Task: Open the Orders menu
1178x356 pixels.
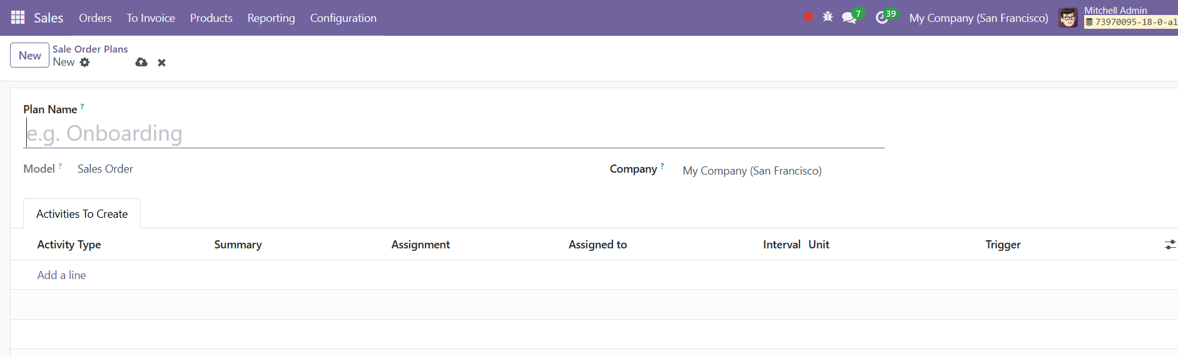Action: click(95, 18)
